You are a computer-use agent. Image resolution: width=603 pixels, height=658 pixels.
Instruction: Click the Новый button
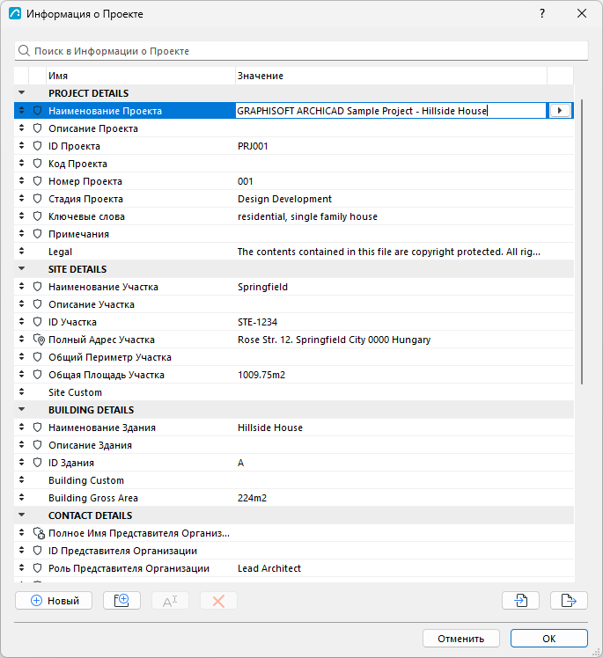click(x=54, y=601)
